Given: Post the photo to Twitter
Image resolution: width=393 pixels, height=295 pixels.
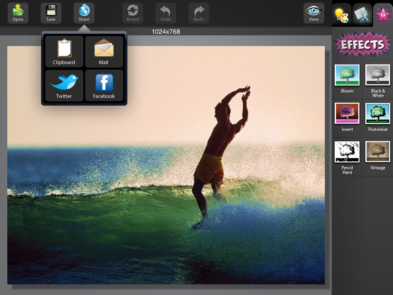Looking at the screenshot, I should coord(64,86).
